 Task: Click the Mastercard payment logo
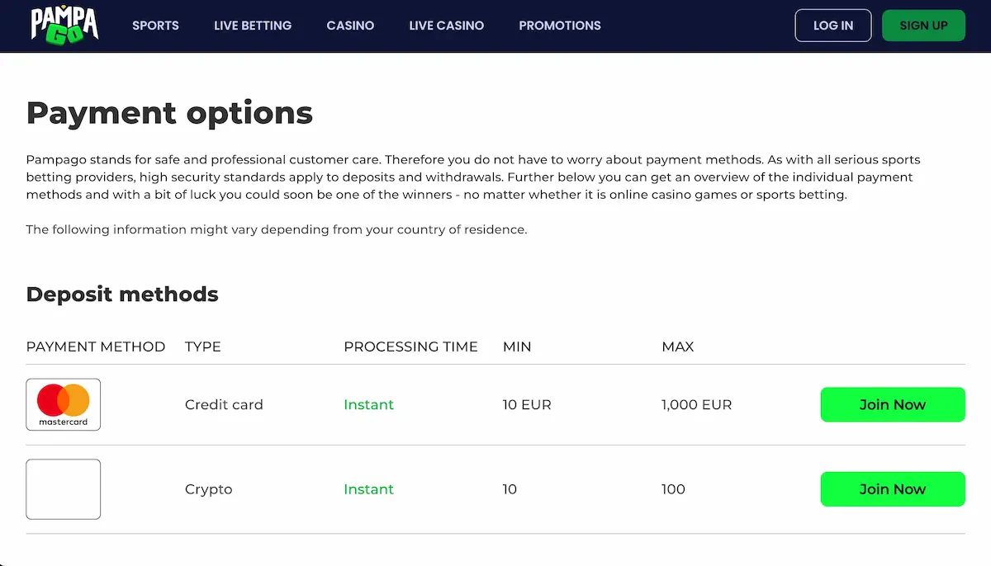(64, 404)
